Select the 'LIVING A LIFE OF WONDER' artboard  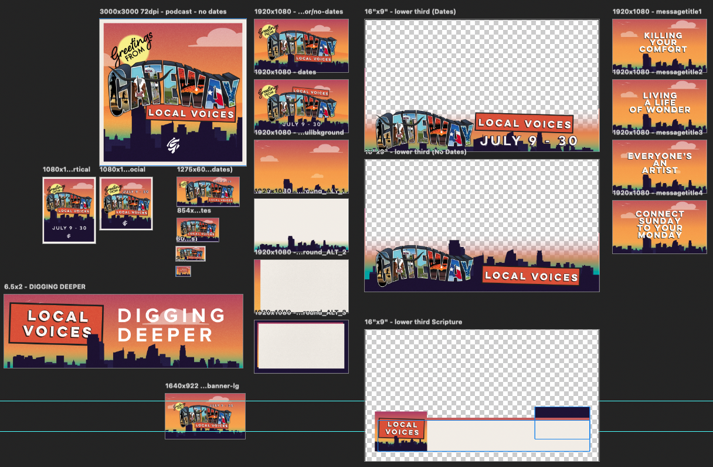coord(660,106)
